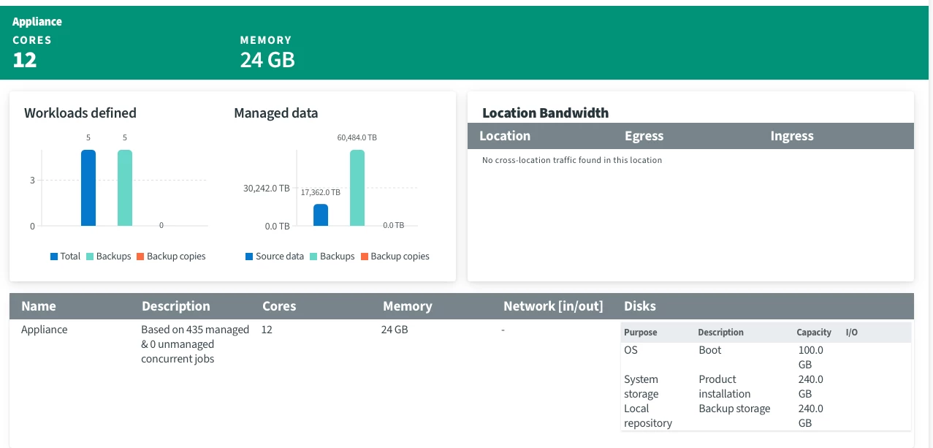Click the Egress column header

tap(644, 136)
